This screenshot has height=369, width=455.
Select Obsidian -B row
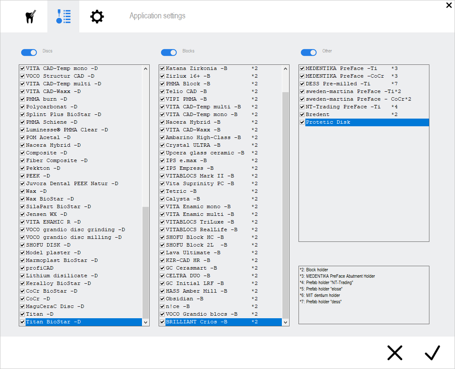[x=221, y=299]
